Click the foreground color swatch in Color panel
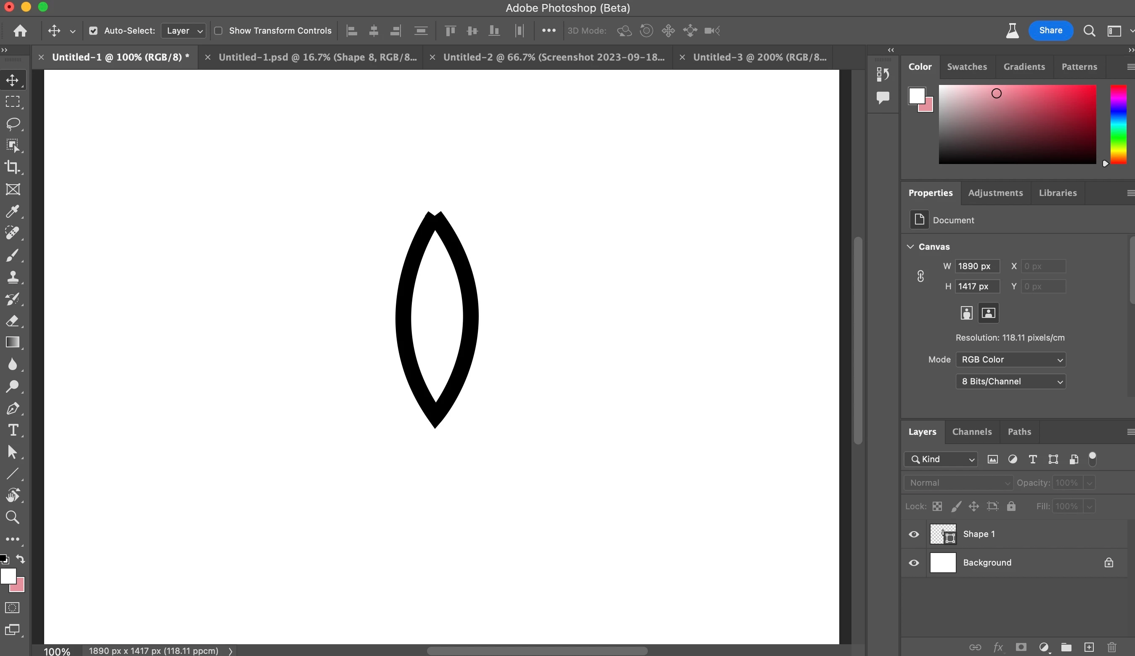This screenshot has width=1135, height=656. pyautogui.click(x=917, y=95)
